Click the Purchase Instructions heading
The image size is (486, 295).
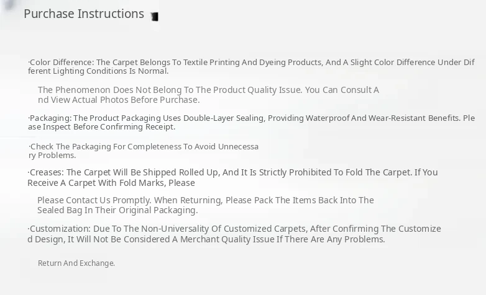(84, 14)
